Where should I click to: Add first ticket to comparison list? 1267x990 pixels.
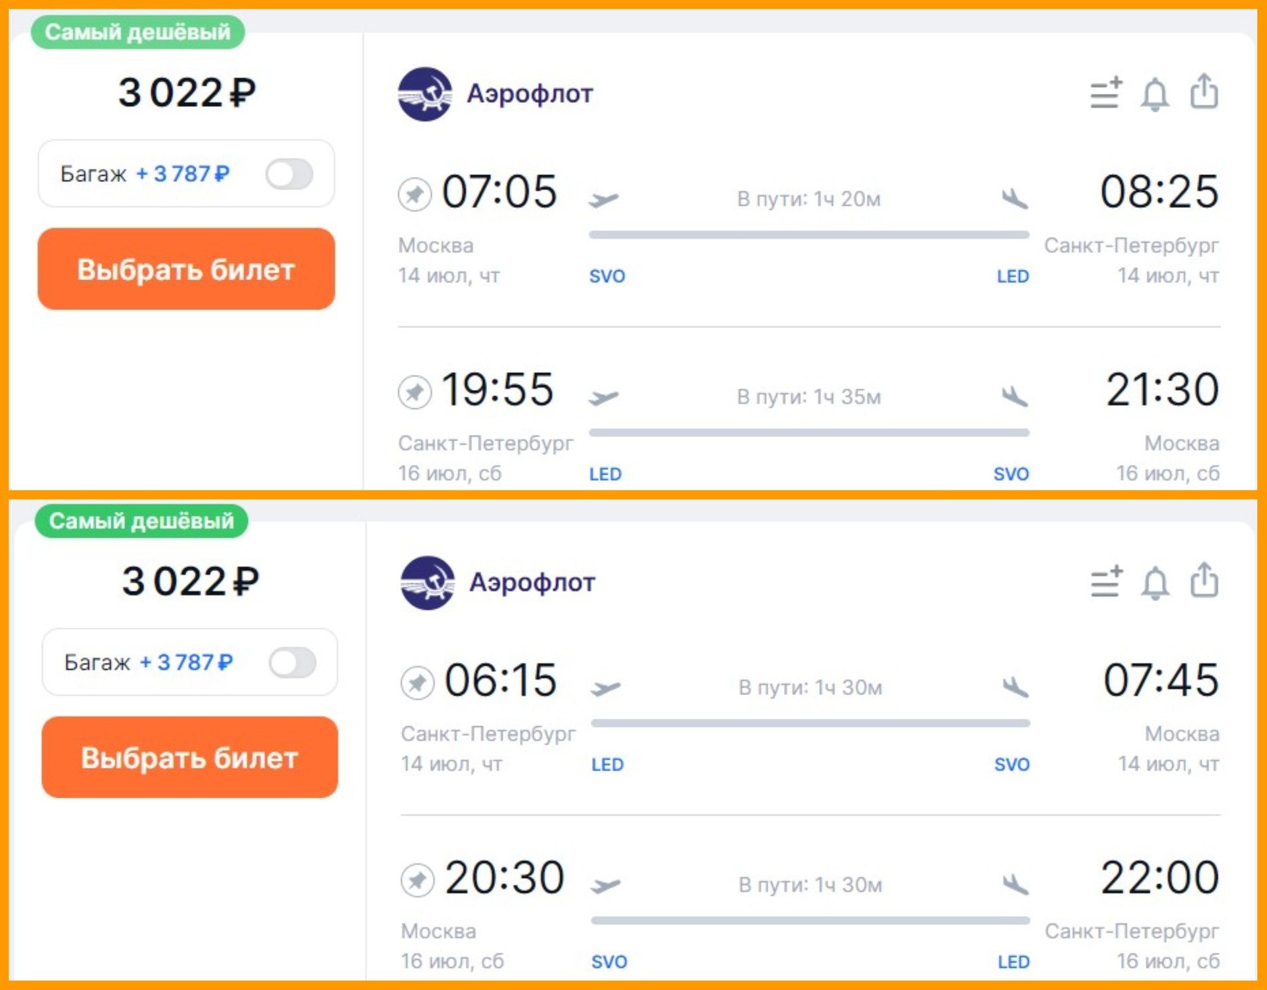1106,93
